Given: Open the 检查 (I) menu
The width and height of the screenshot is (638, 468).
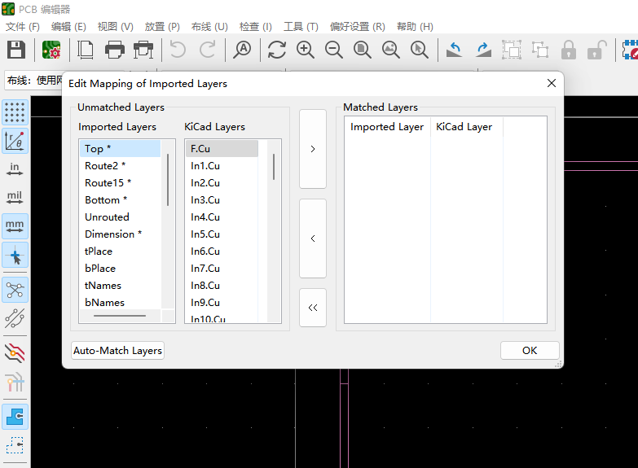Looking at the screenshot, I should [256, 26].
